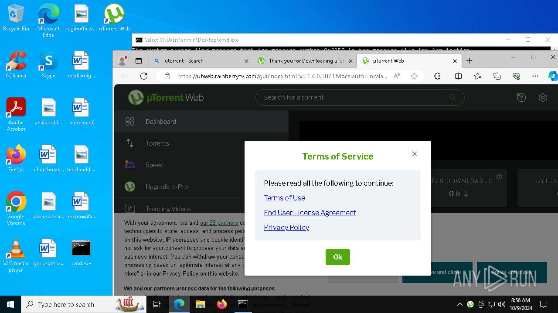
Task: Select the churchmak document on desktop
Action: click(48, 159)
